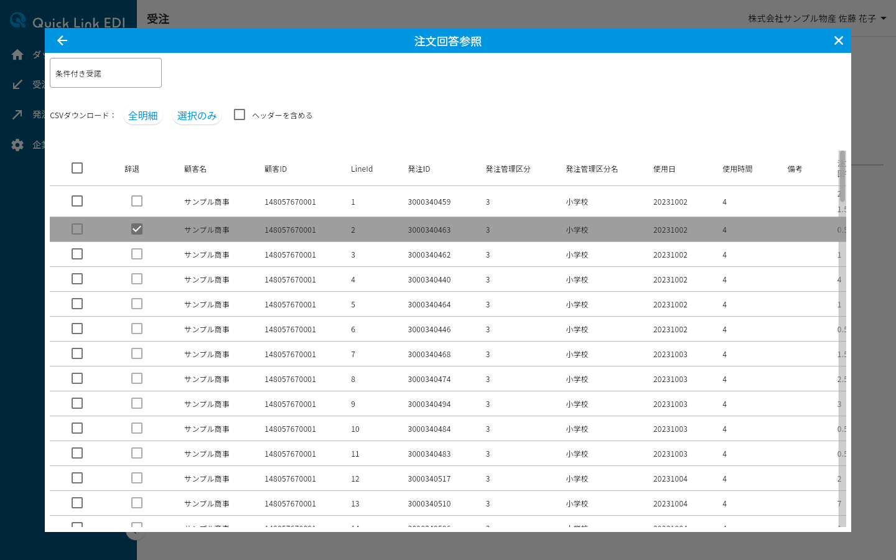
Task: Toggle the select-all header checkbox
Action: (x=77, y=168)
